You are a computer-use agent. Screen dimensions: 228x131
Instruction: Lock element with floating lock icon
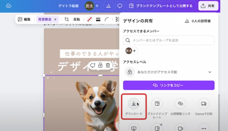(x=100, y=65)
